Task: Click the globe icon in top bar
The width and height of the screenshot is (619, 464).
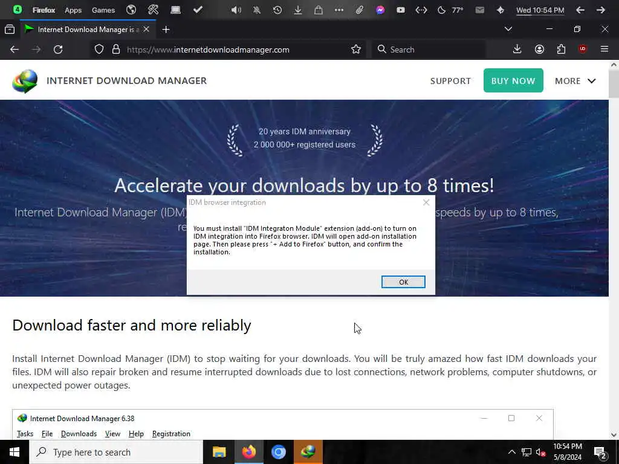Action: click(x=131, y=10)
